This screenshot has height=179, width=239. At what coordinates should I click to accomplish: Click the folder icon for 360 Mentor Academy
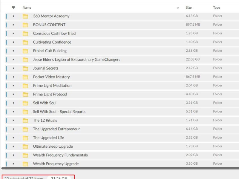click(x=25, y=16)
